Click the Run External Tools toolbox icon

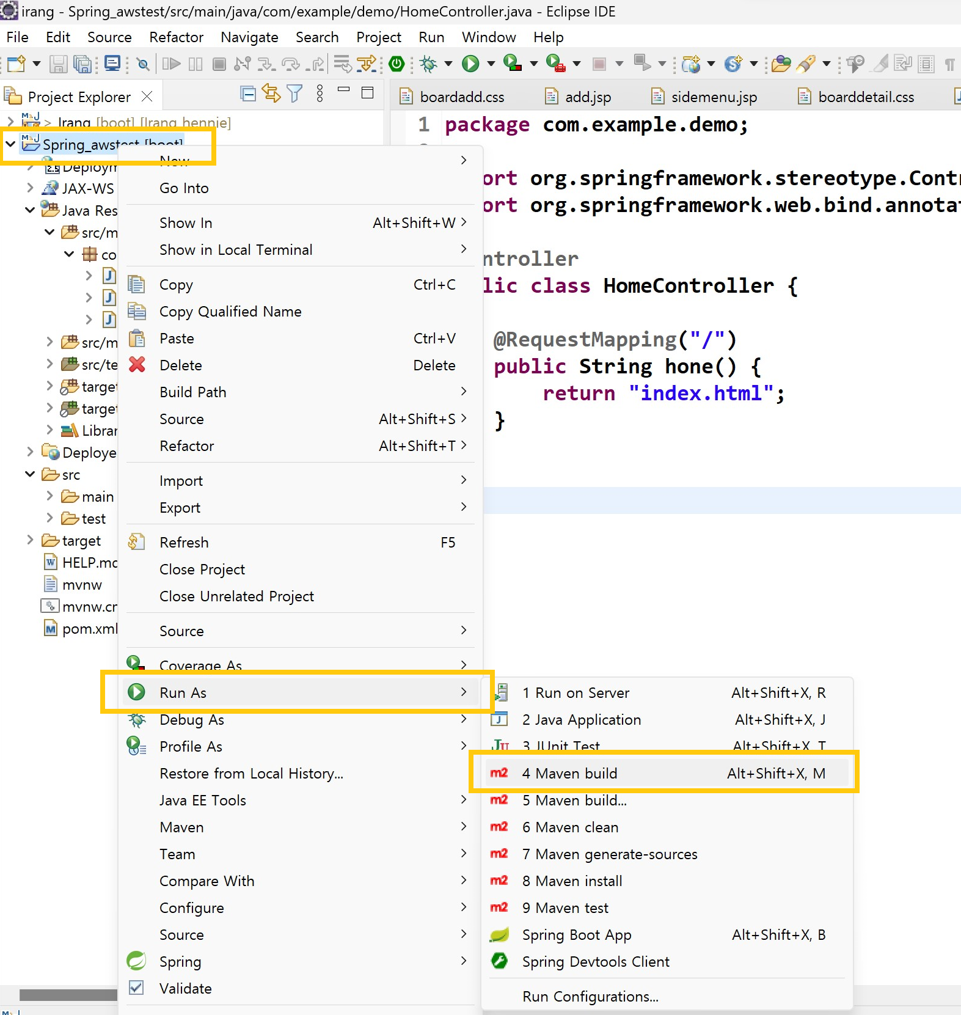click(555, 64)
